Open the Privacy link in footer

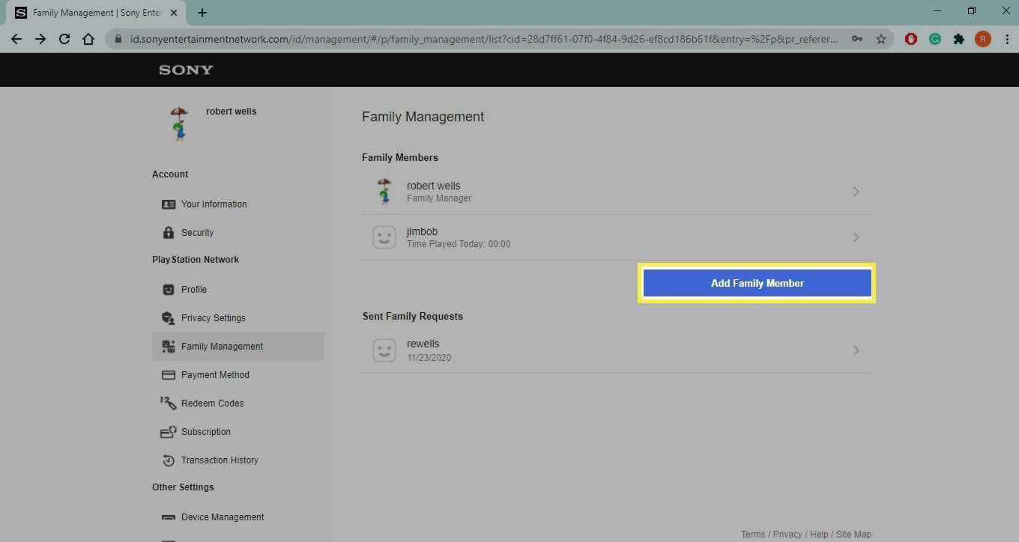[787, 535]
